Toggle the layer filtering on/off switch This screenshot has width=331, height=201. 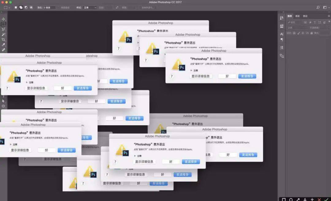point(329,22)
